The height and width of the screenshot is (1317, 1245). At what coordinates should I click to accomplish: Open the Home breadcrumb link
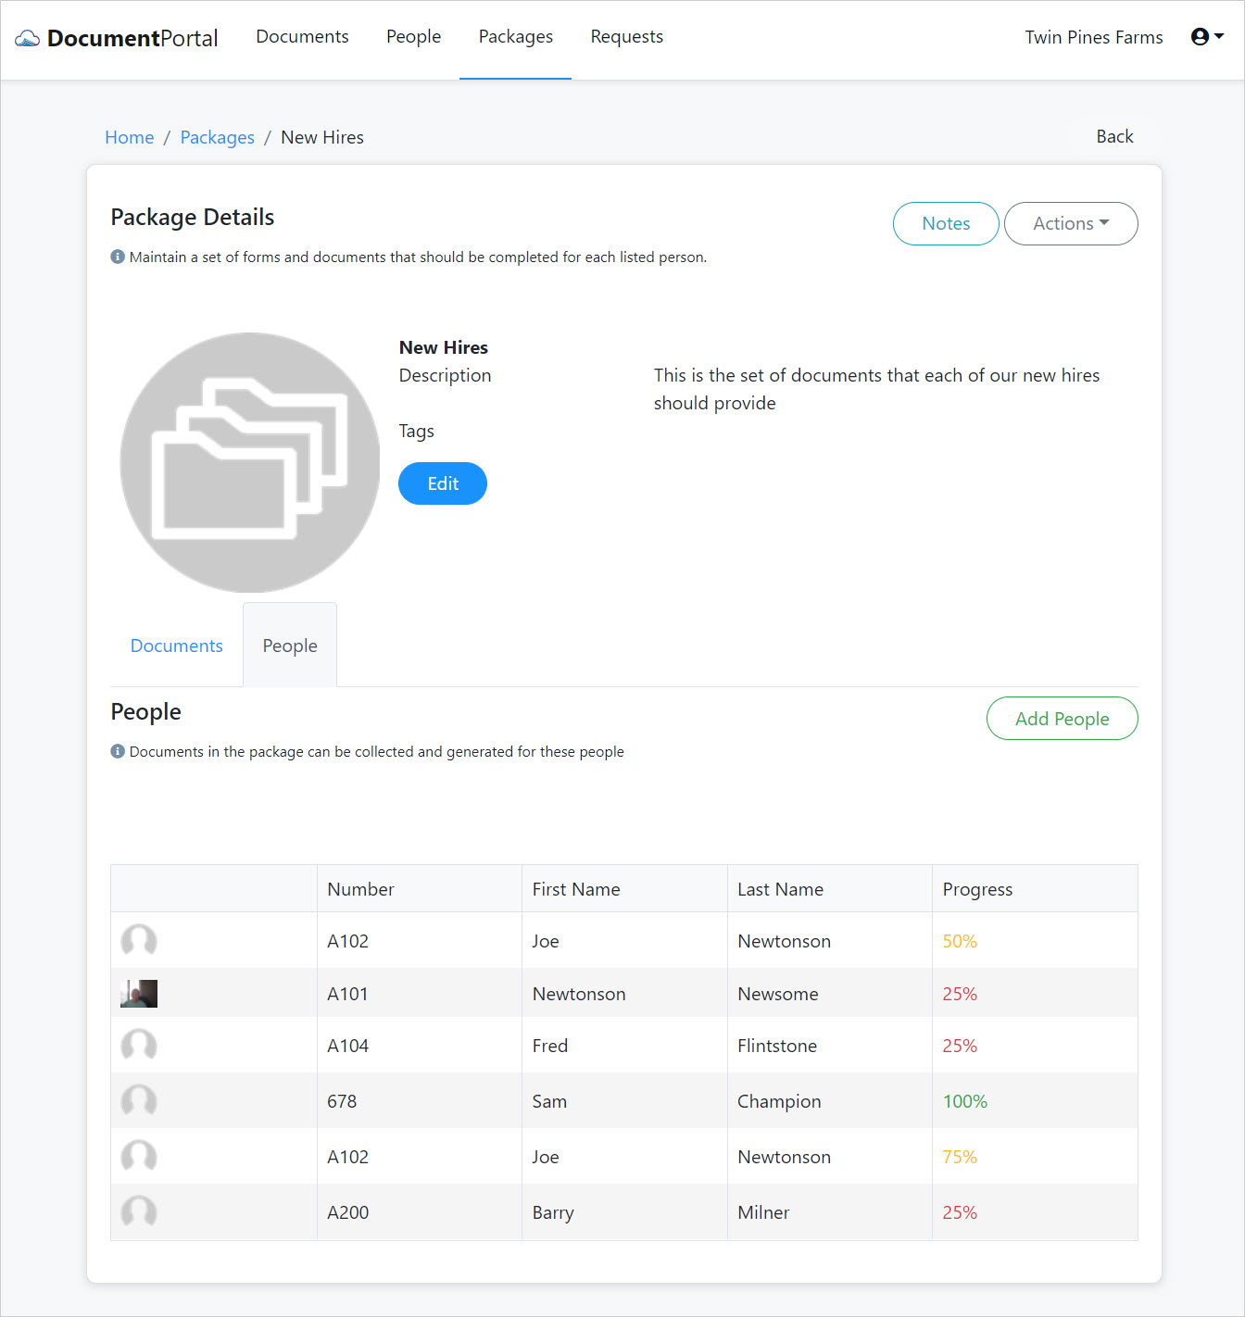point(129,136)
